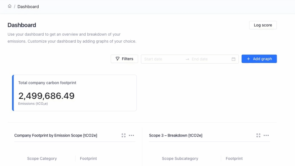295x166 pixels.
Task: Click the arrow icon between the date fields
Action: pos(187,59)
